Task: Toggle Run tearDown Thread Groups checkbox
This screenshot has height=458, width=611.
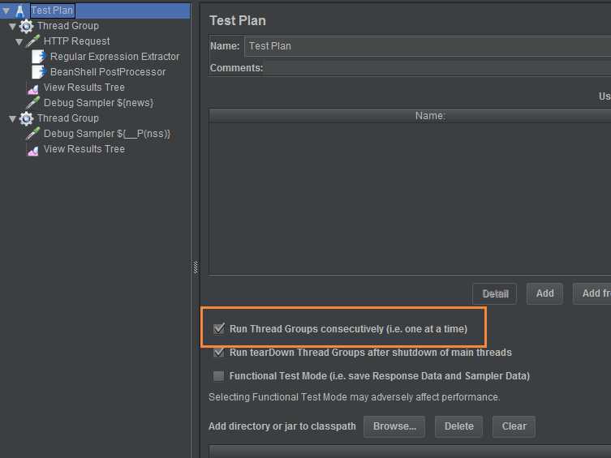Action: coord(219,352)
